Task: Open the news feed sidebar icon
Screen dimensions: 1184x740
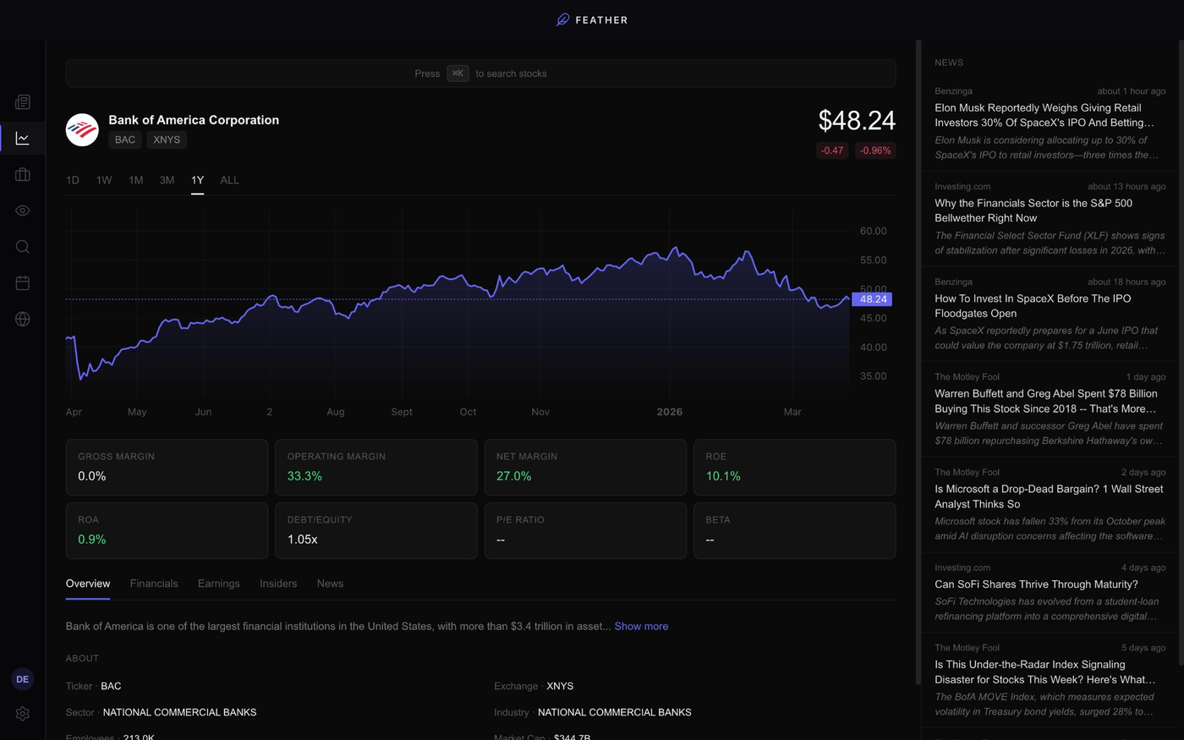Action: click(x=23, y=102)
